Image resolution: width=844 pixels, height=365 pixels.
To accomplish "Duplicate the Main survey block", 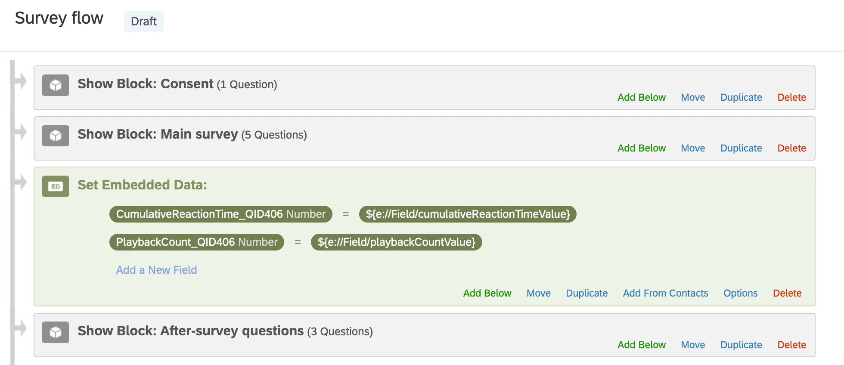I will pyautogui.click(x=741, y=148).
